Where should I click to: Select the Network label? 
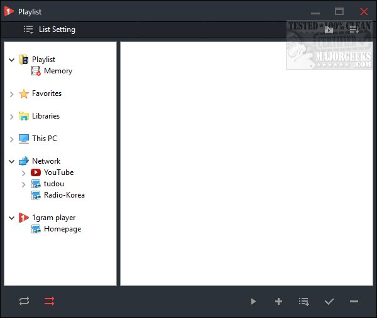coord(46,161)
